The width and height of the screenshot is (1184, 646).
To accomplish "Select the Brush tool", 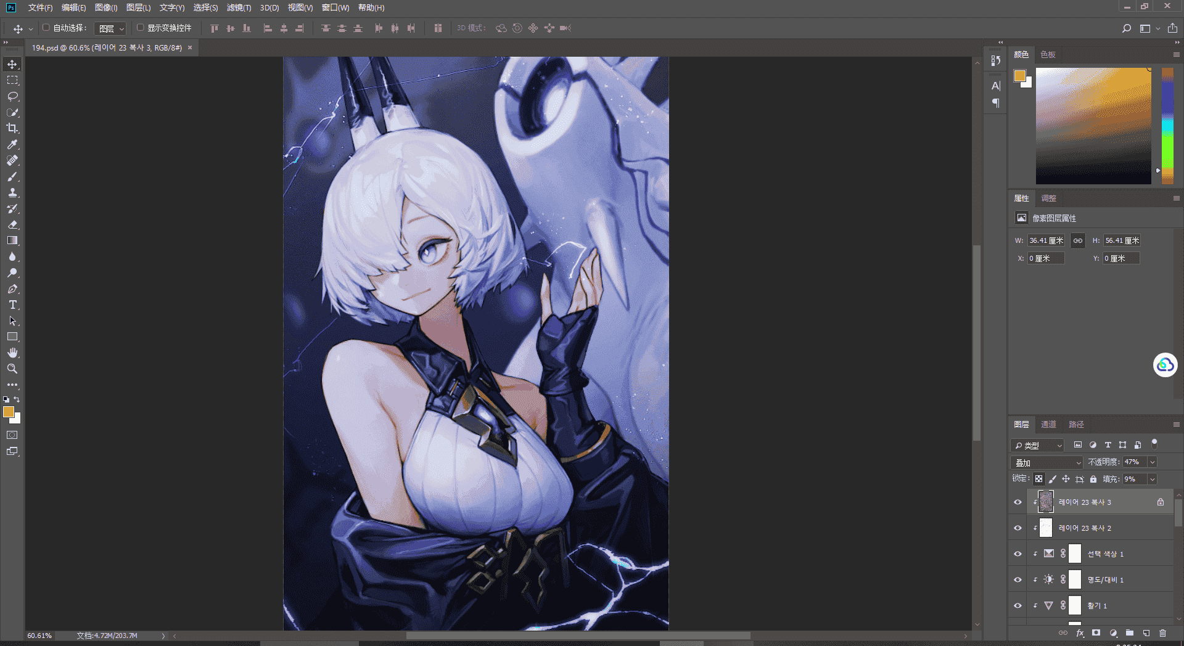I will 12,176.
